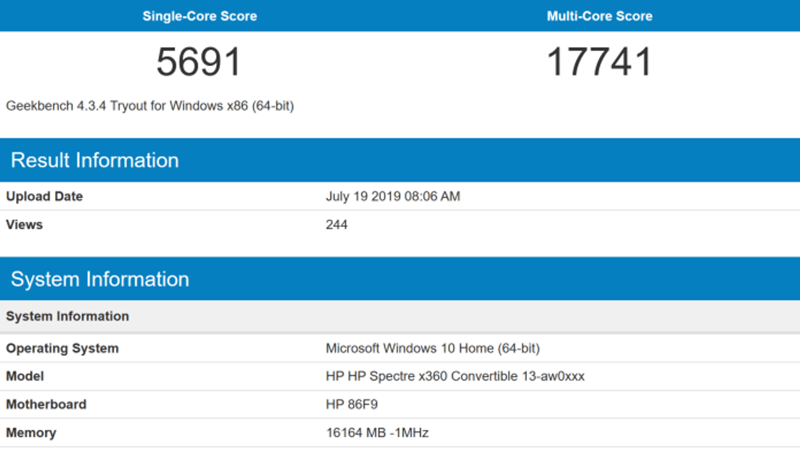
Task: Select the HP Spectre x360 Convertible model value
Action: tap(455, 376)
